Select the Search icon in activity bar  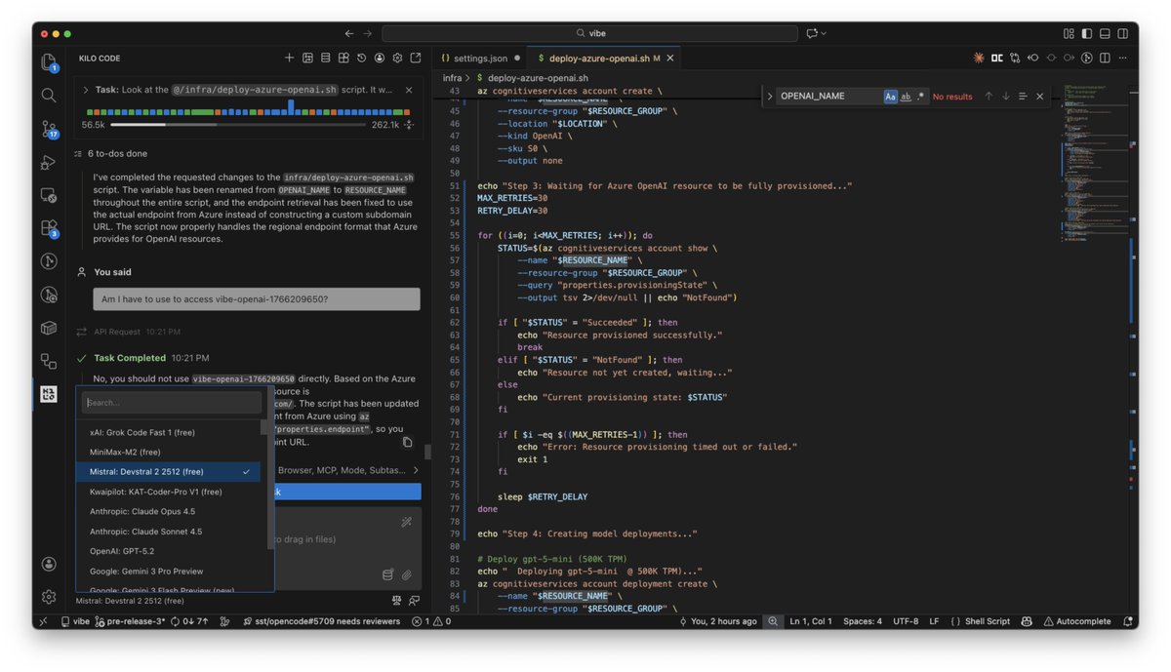click(x=49, y=97)
